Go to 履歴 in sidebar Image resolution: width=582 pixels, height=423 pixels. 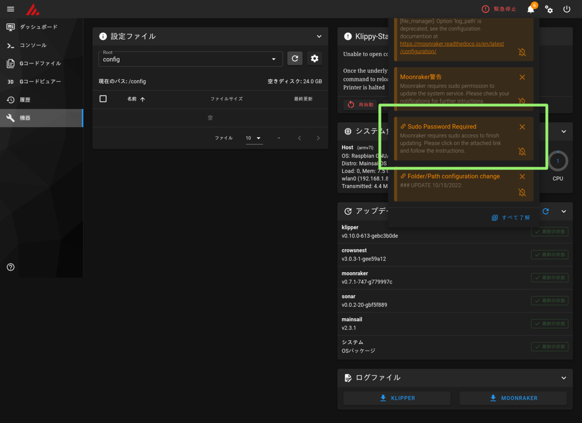(x=41, y=100)
